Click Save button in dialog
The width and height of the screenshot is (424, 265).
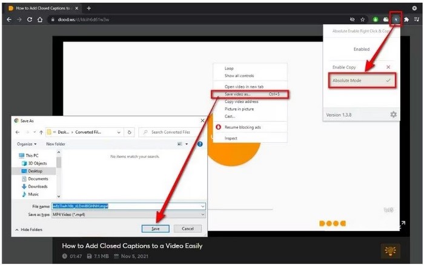click(x=156, y=229)
